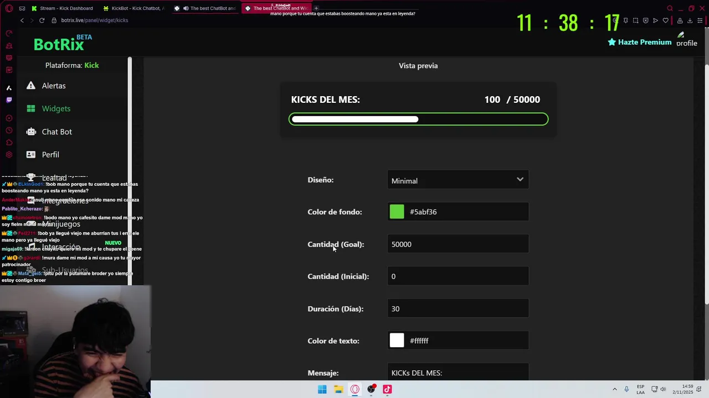Open the profile image link

(686, 39)
